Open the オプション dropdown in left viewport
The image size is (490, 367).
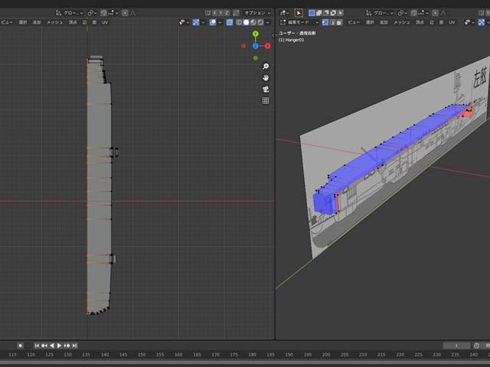[x=257, y=13]
